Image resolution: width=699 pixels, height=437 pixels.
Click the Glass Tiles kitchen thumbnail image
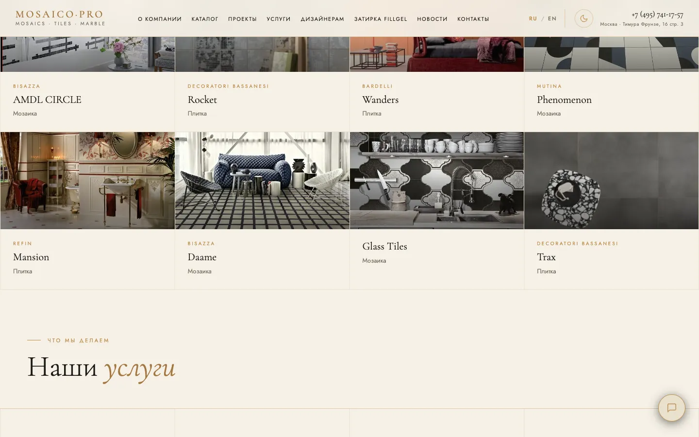(437, 181)
